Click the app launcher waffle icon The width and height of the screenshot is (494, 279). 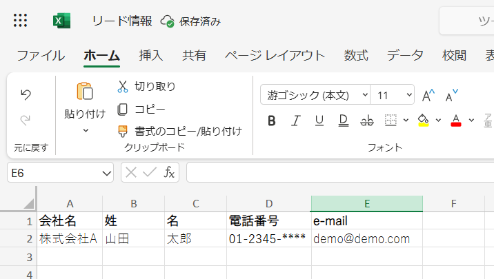tap(21, 21)
